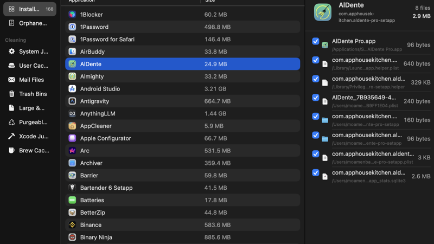Screen dimensions: 434x244
Task: Select the Binary Ninja application name
Action: (x=96, y=237)
